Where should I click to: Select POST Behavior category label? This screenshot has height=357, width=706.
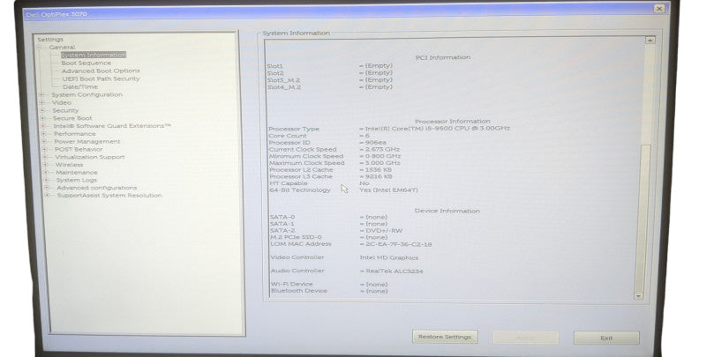tap(79, 149)
